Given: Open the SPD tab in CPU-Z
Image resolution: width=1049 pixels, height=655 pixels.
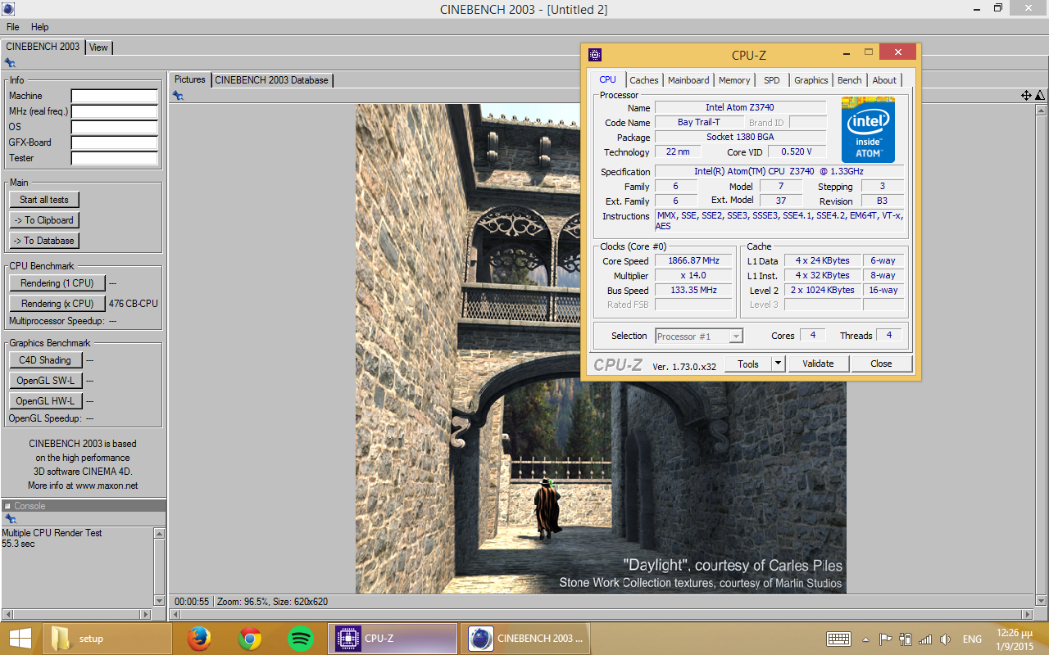Looking at the screenshot, I should click(772, 80).
